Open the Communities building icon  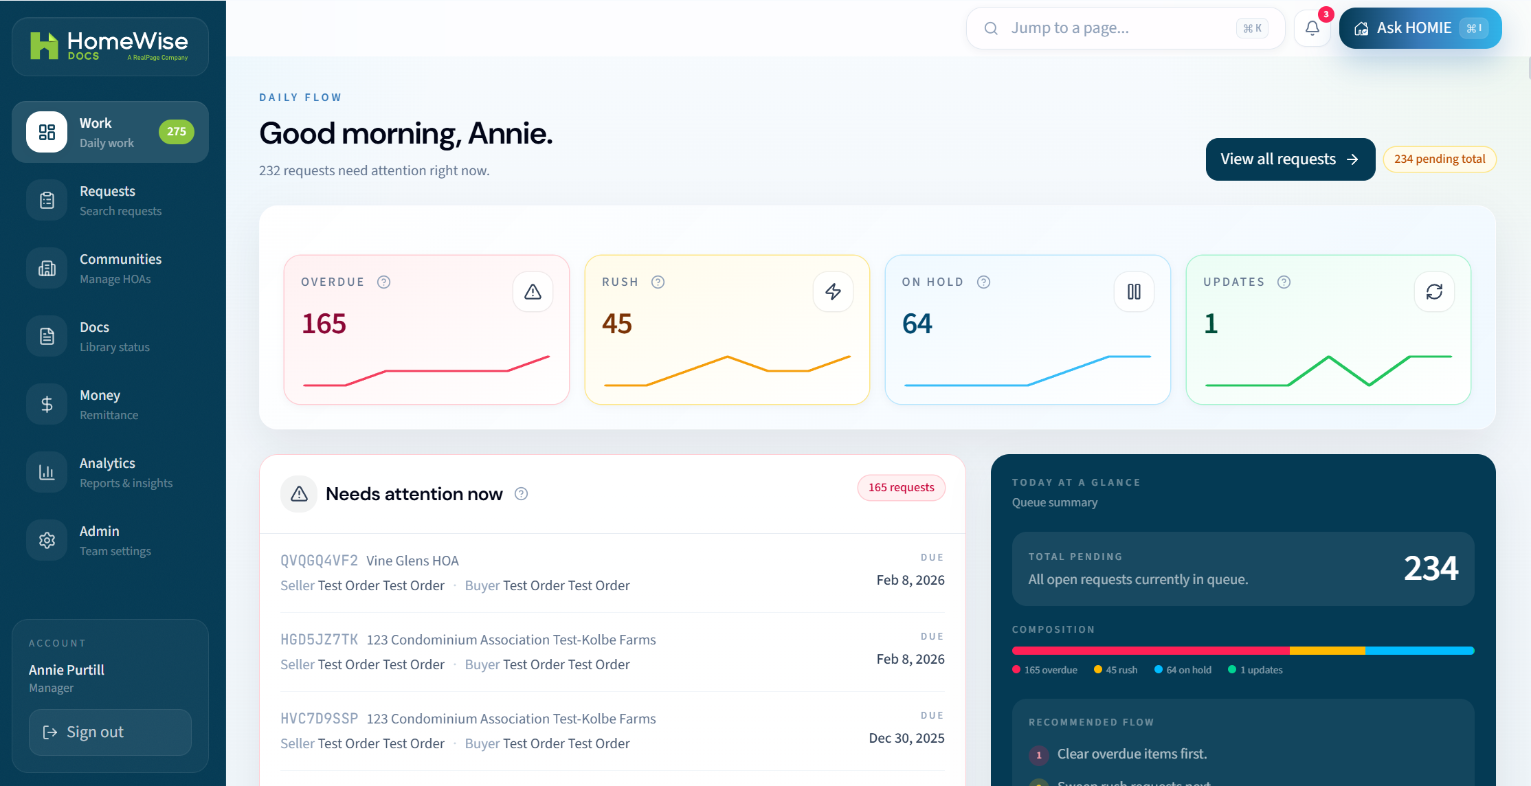tap(47, 268)
